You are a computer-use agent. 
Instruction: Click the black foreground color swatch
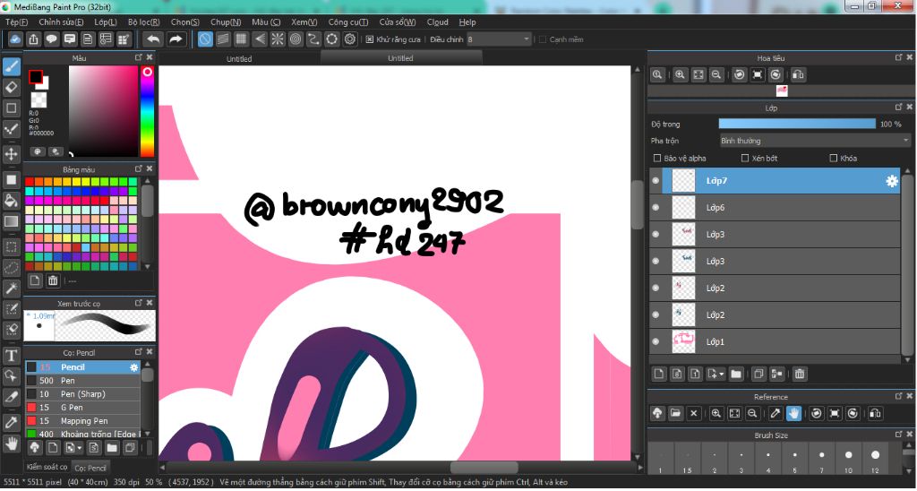click(x=36, y=77)
